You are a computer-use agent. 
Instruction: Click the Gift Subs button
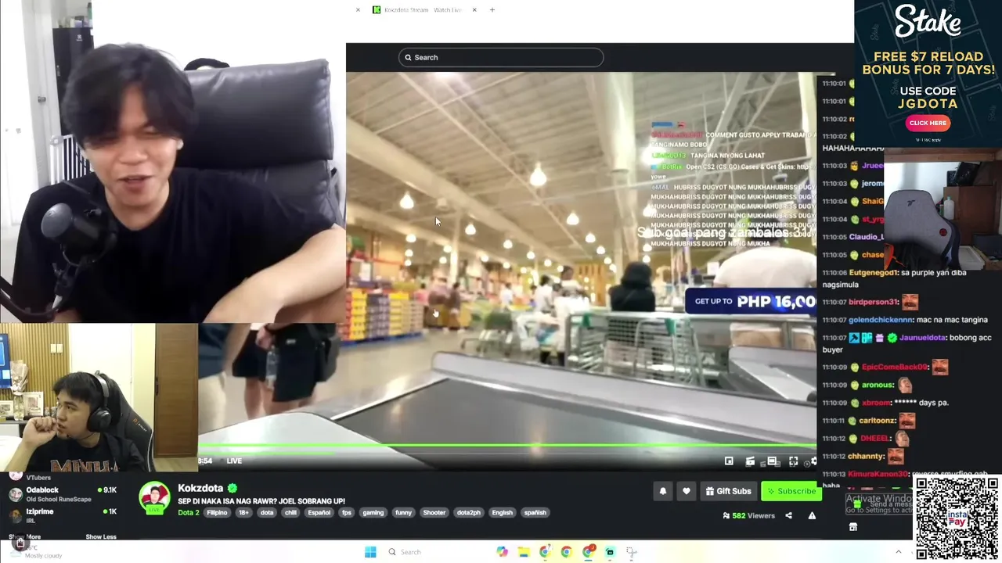pyautogui.click(x=728, y=491)
